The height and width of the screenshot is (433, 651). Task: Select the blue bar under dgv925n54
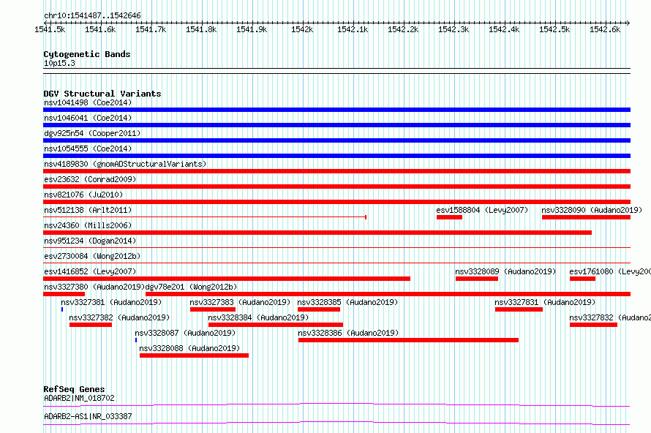[336, 140]
